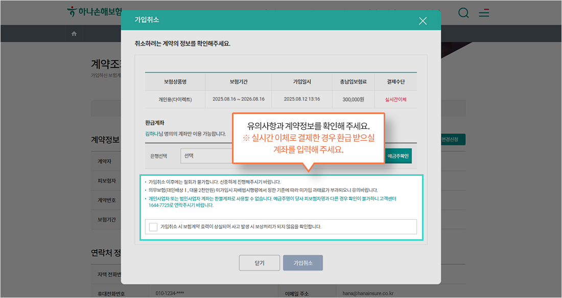Viewport: 562px width, 298px height.
Task: Click the 계약번호 row label in background
Action: 106,200
